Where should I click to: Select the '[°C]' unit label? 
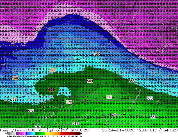pos(65,130)
